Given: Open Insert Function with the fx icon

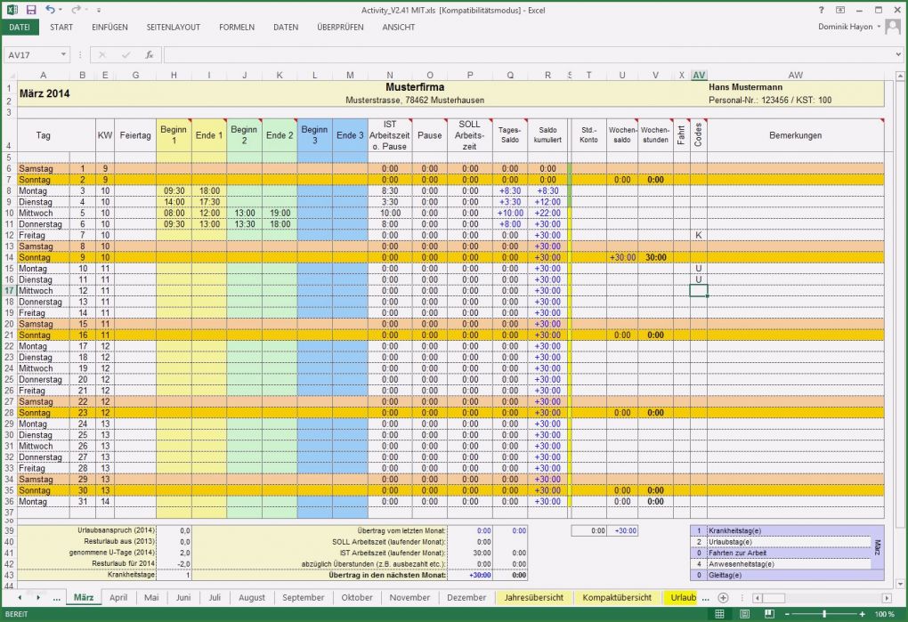Looking at the screenshot, I should 150,54.
